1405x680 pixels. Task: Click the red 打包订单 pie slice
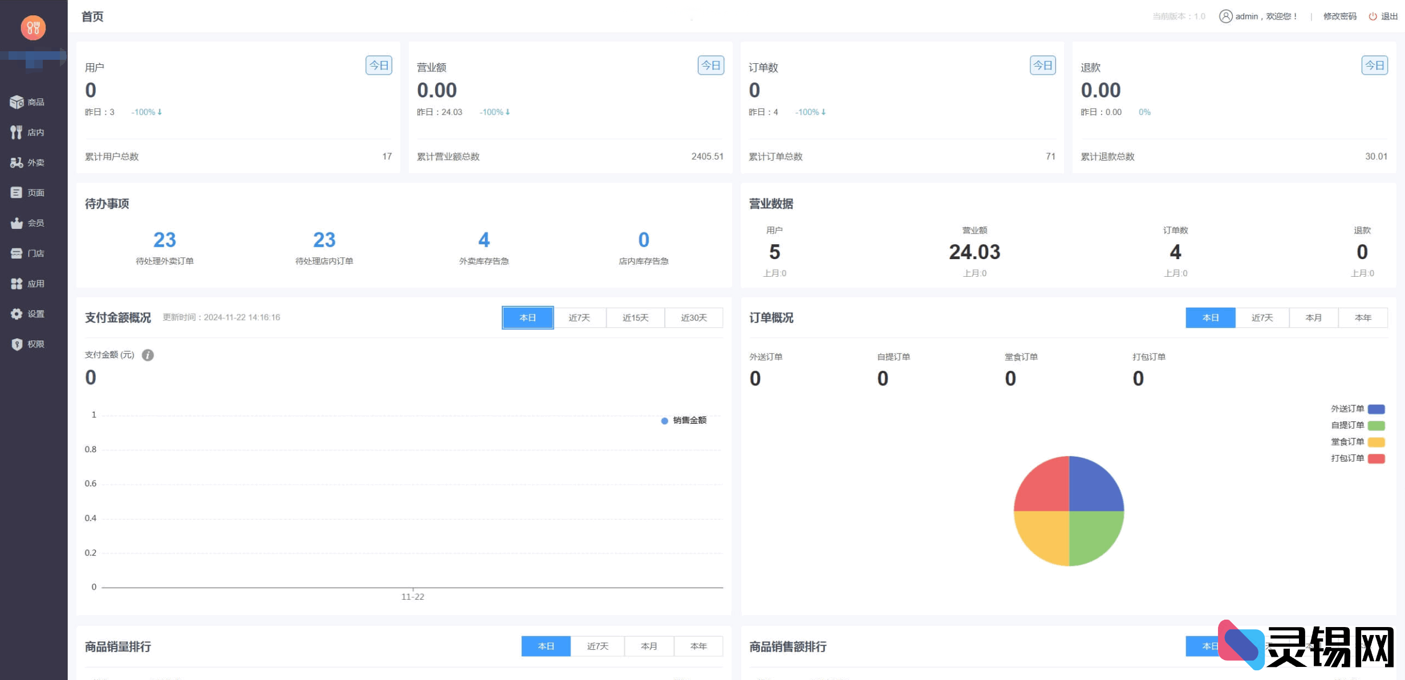click(x=1042, y=484)
